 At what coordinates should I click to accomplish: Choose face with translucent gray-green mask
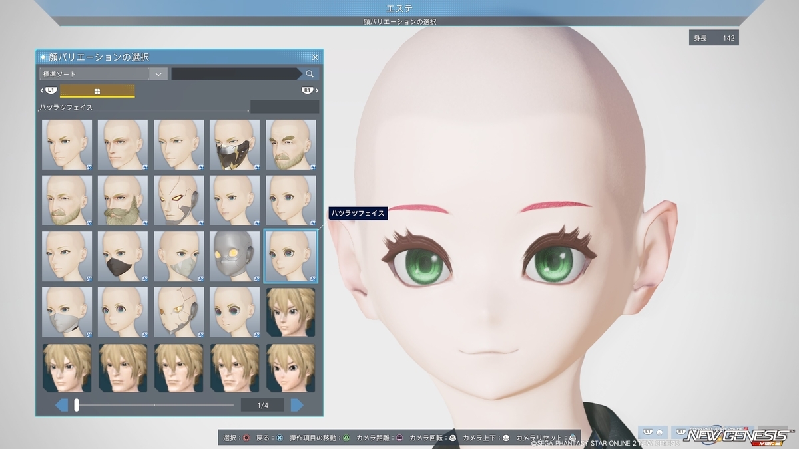coord(179,256)
